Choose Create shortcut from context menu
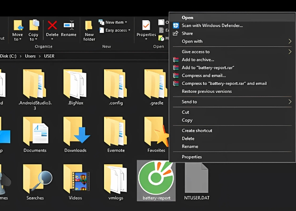The height and width of the screenshot is (211, 296). [x=197, y=131]
